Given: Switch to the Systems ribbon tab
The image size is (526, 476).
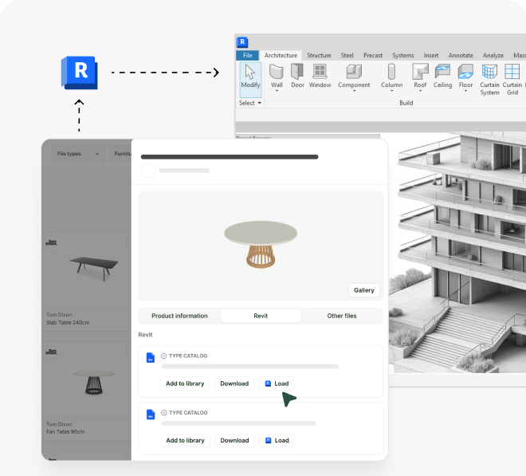Looking at the screenshot, I should (x=403, y=55).
